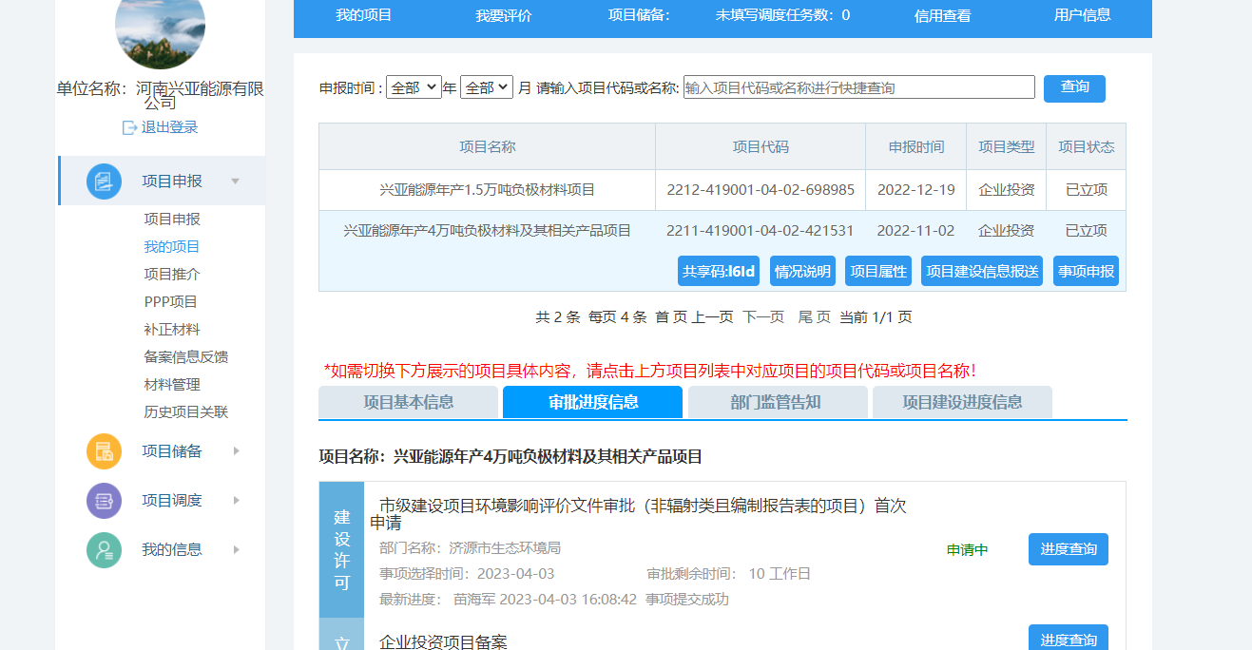Click the 我的信息 green user icon
The height and width of the screenshot is (650, 1252).
click(104, 550)
